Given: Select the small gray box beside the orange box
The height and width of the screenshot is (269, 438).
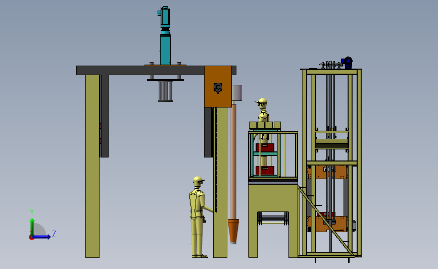Looking at the screenshot, I should pos(237,93).
